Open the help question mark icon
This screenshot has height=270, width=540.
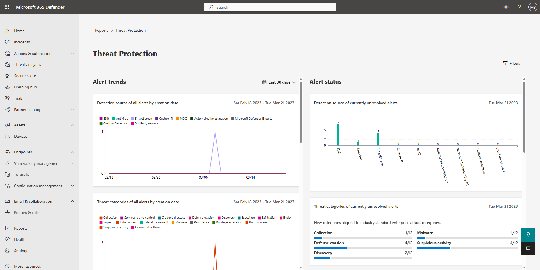519,7
